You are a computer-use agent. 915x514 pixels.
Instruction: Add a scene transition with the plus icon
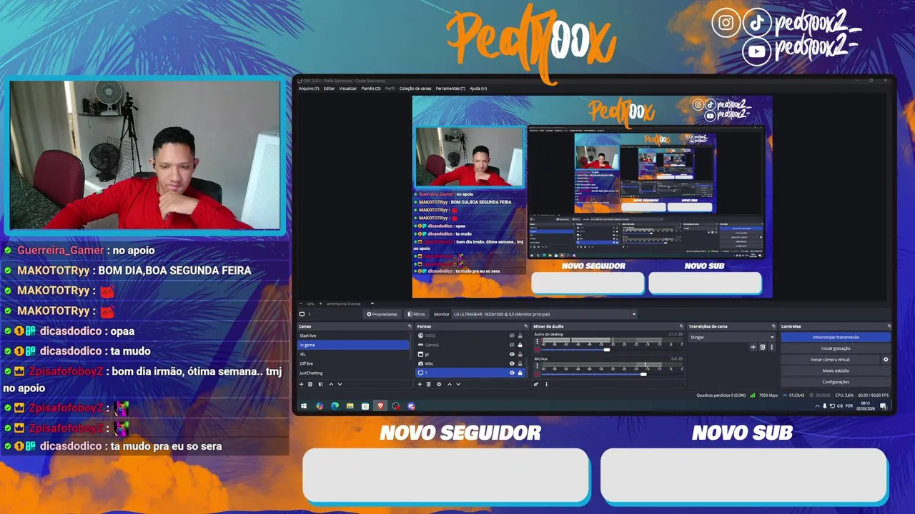click(753, 347)
